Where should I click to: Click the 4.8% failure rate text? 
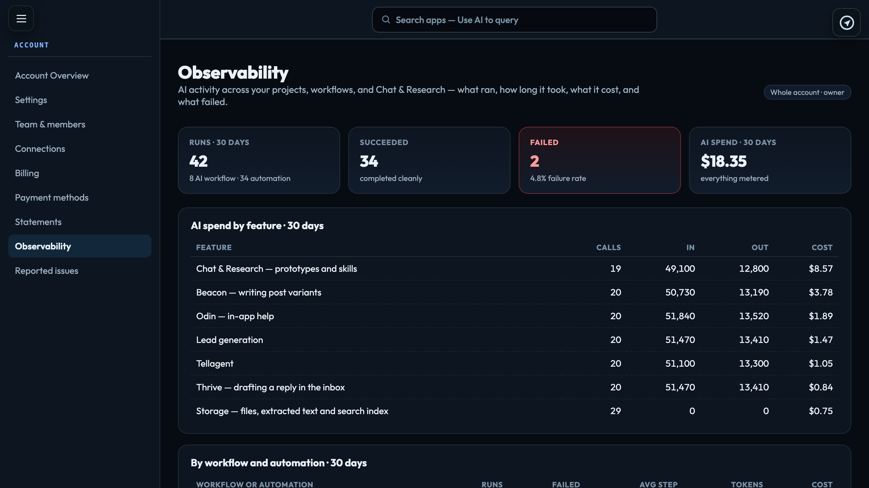558,178
